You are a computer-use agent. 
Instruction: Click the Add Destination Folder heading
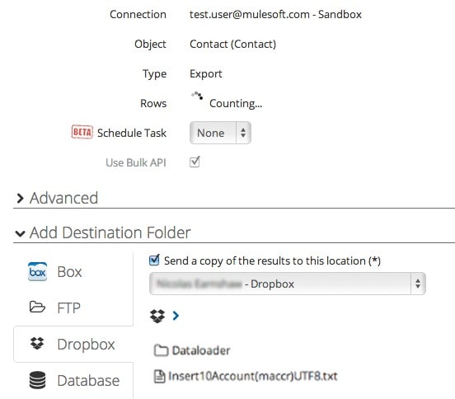(x=110, y=233)
